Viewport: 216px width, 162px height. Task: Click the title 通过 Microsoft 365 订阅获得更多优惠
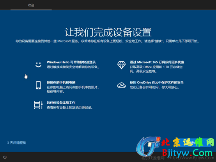click(x=157, y=62)
